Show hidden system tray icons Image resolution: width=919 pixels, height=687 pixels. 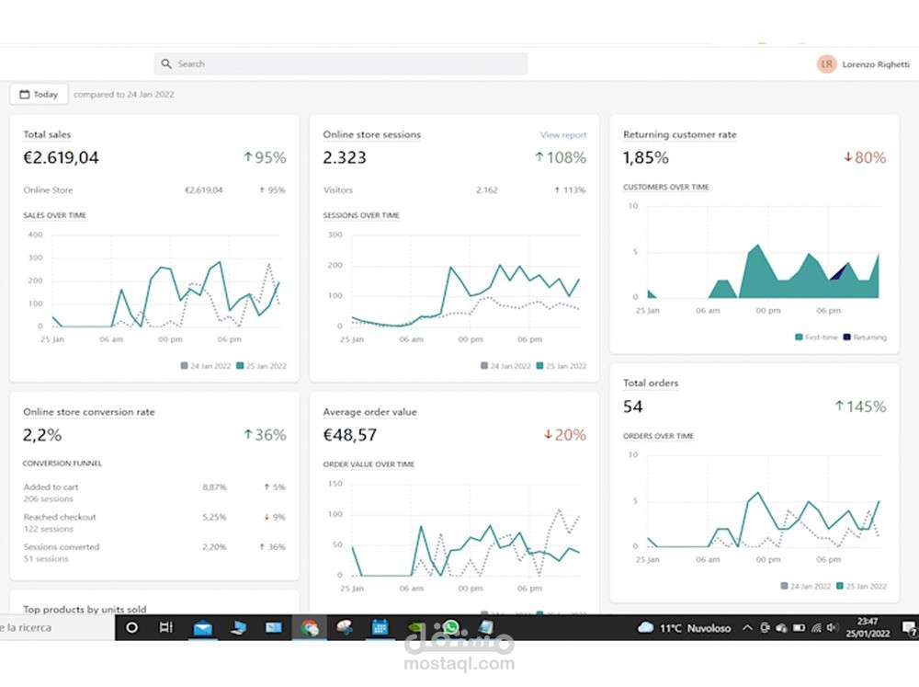click(747, 628)
